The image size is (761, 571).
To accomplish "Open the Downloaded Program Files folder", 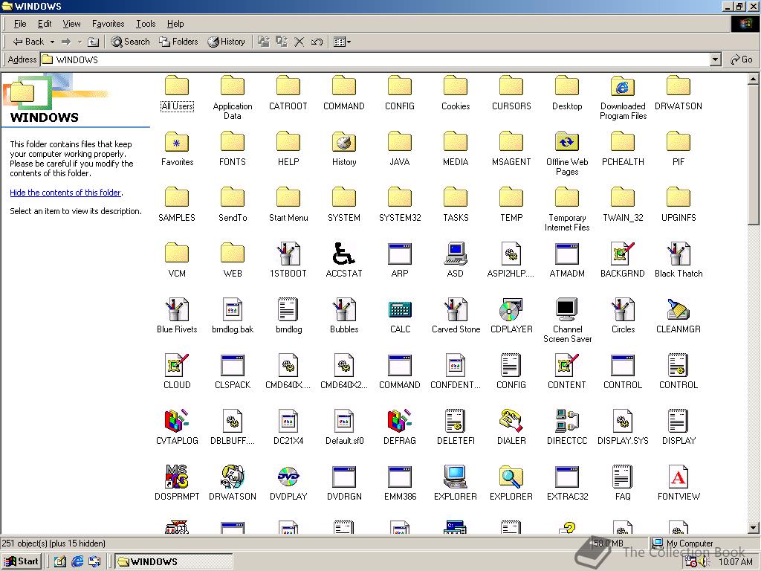I will coord(623,86).
